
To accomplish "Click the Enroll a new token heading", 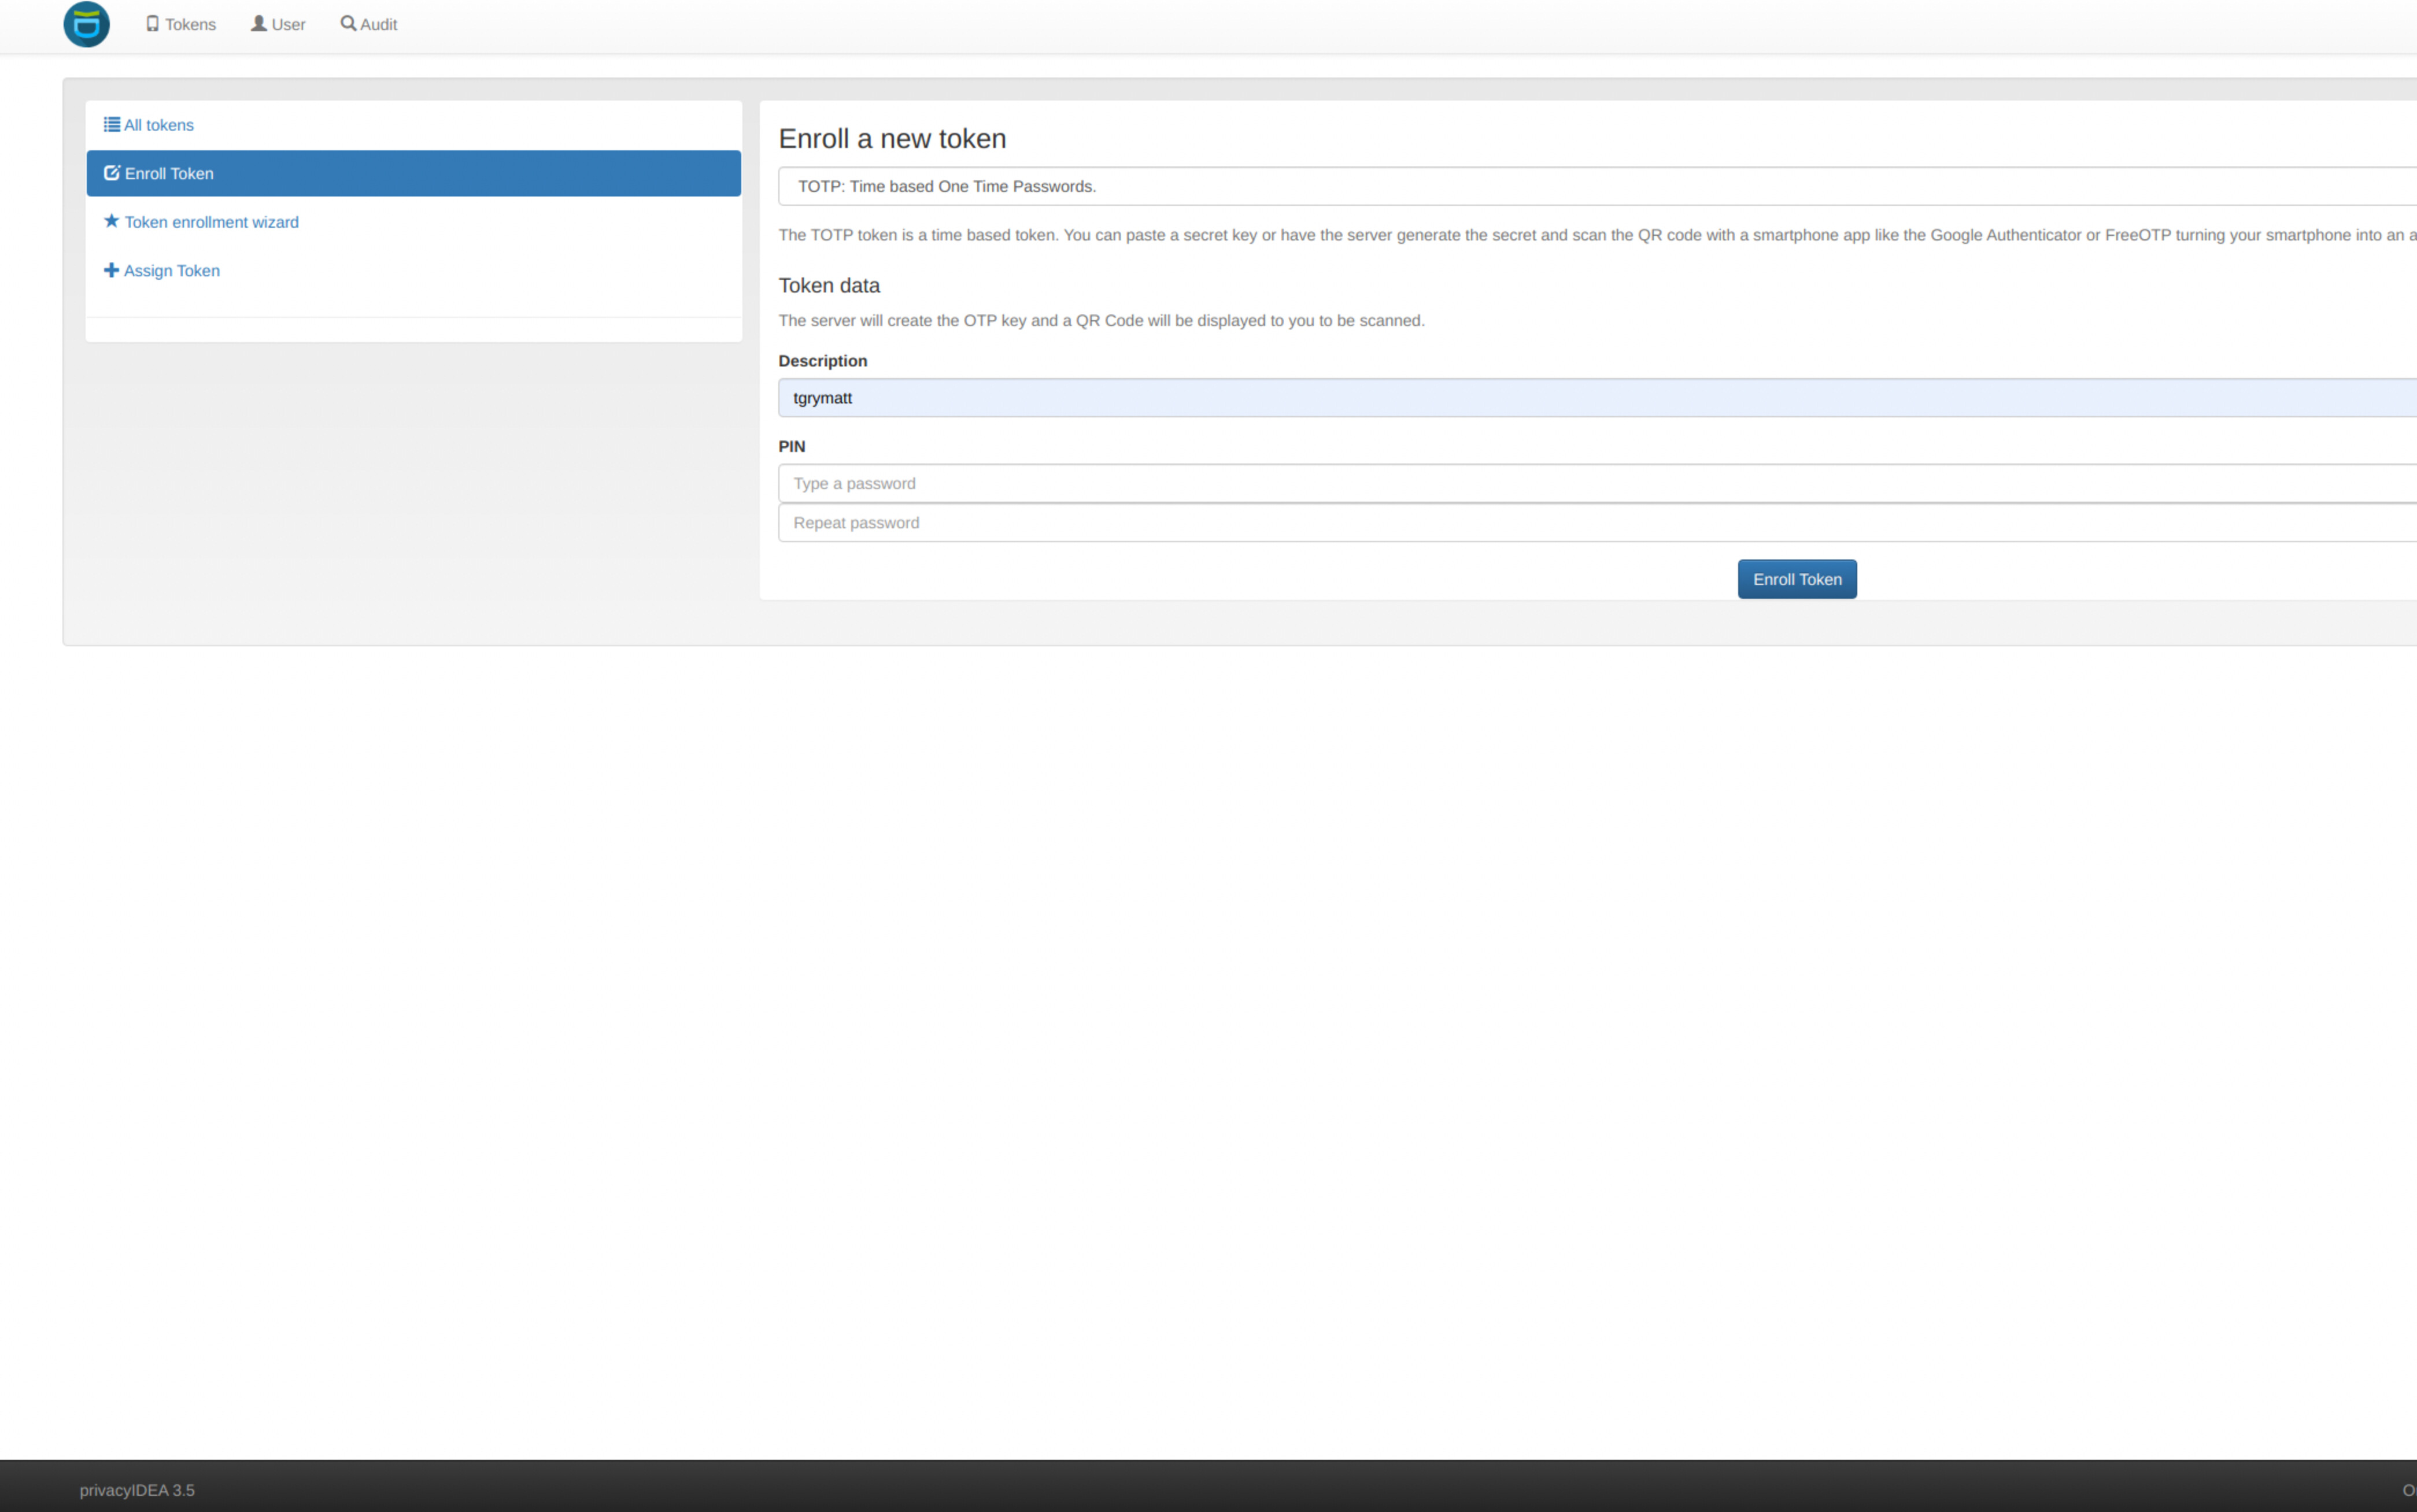I will pos(892,139).
